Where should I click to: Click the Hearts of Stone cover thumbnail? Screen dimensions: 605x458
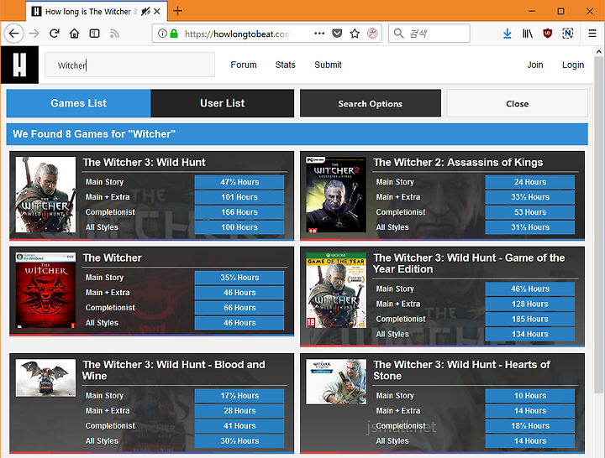point(336,382)
